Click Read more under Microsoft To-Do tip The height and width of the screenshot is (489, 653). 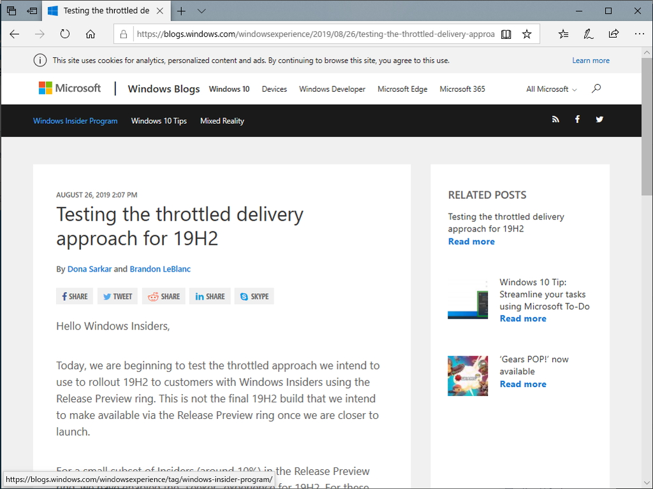[x=523, y=319]
